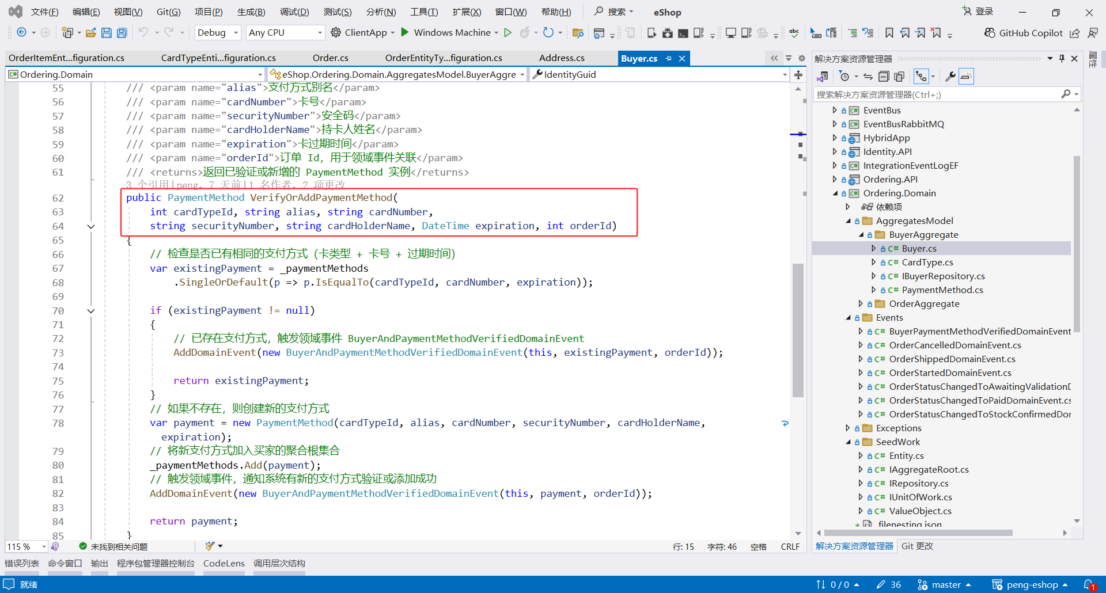The image size is (1106, 593).
Task: Click Solution Explorer horizontal scrollbar thumb
Action: coord(918,533)
